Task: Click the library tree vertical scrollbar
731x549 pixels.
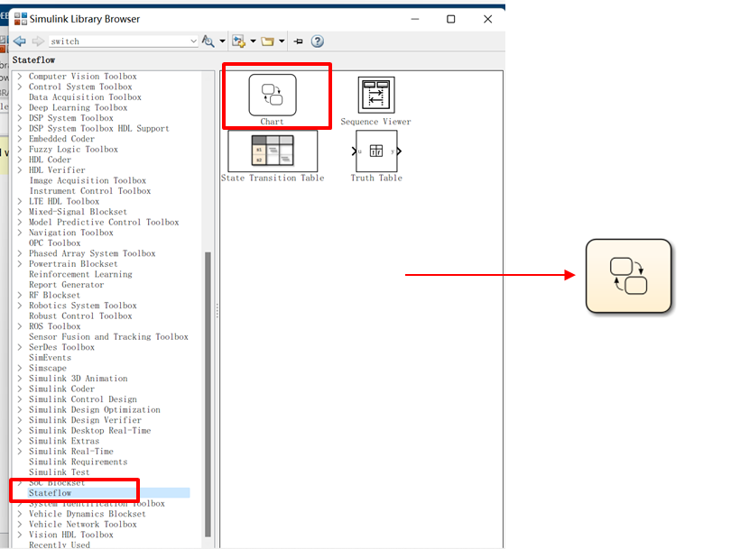Action: tap(208, 394)
